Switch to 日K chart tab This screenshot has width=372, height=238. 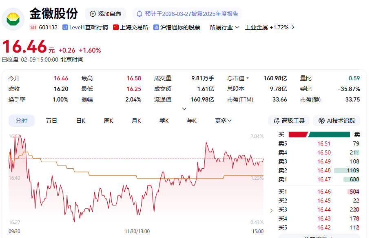pyautogui.click(x=81, y=121)
